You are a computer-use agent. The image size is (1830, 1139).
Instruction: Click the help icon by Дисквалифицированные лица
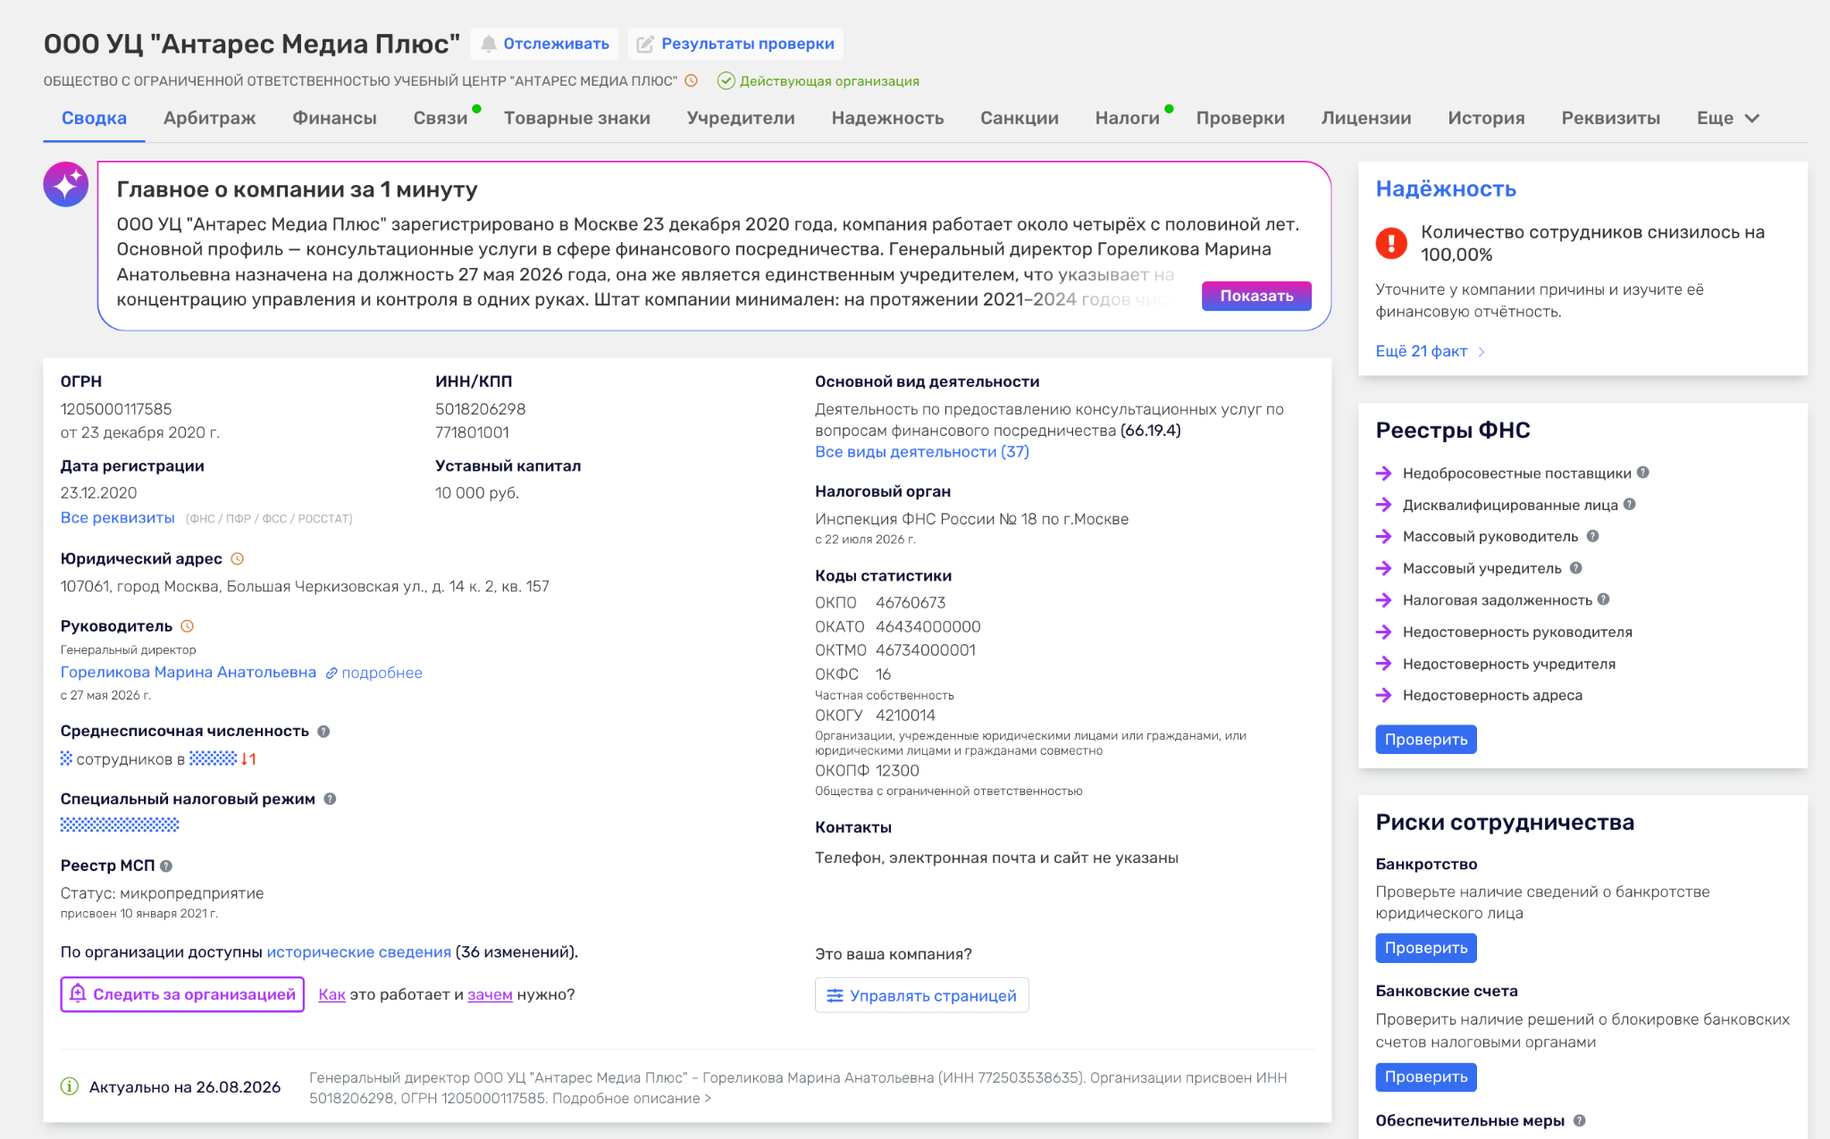pos(1630,504)
